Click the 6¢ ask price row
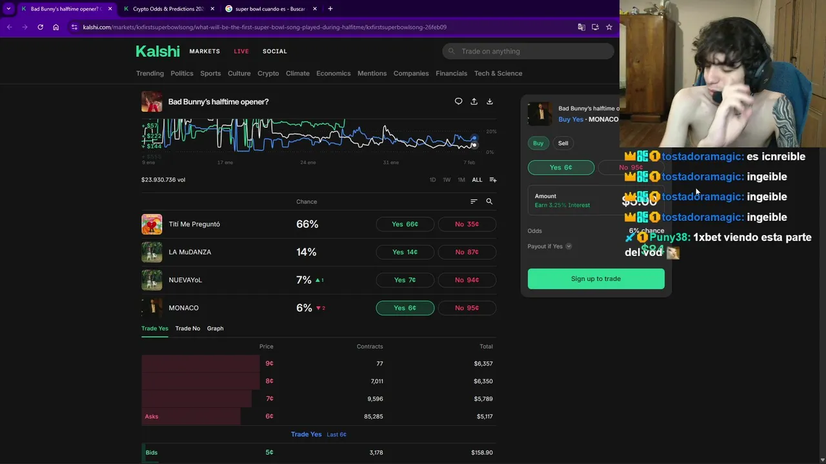The image size is (826, 464). (x=319, y=416)
